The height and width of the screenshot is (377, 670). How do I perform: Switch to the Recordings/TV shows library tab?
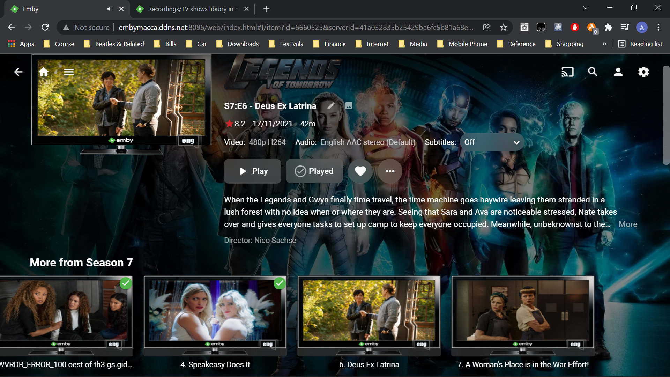pos(190,9)
